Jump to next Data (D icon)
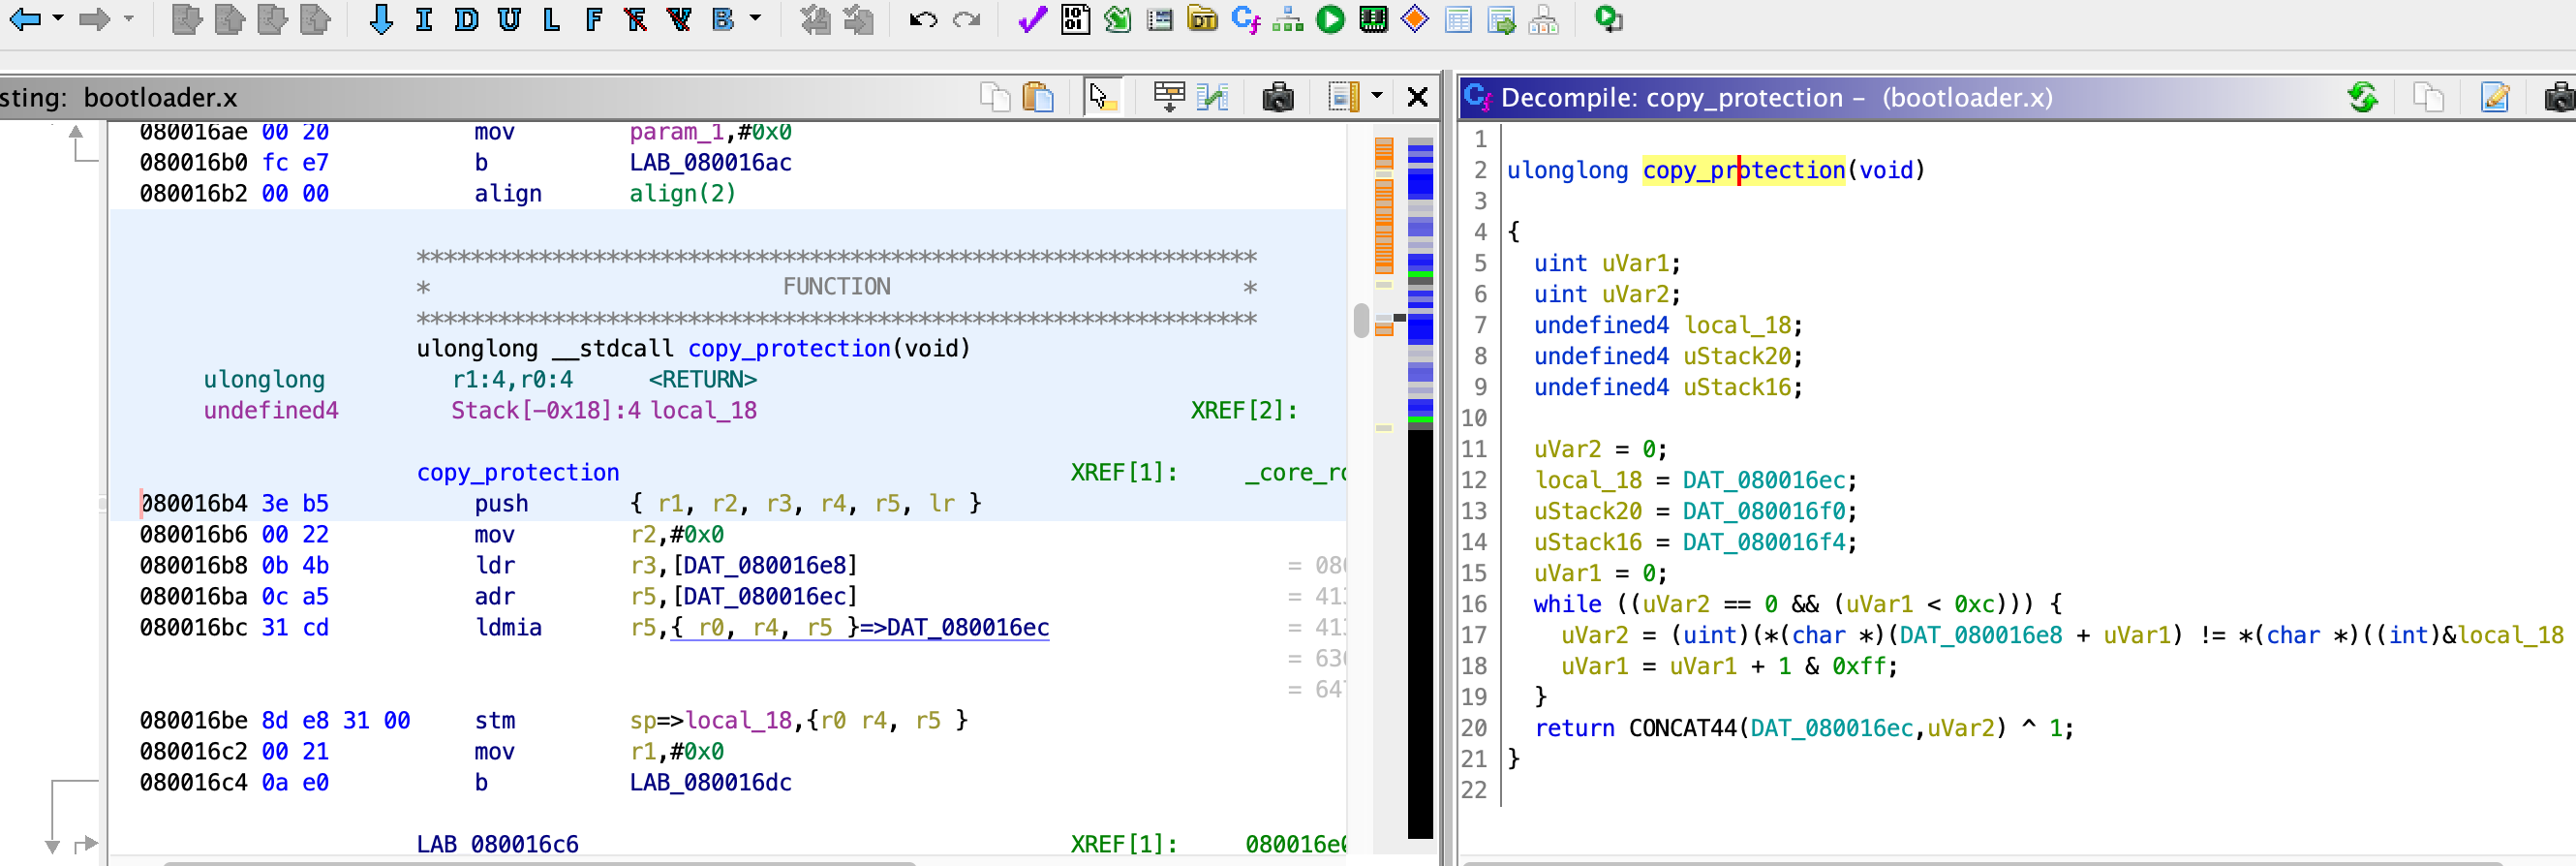The image size is (2576, 866). (x=466, y=19)
